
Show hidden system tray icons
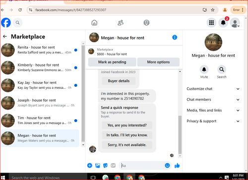pos(221,178)
